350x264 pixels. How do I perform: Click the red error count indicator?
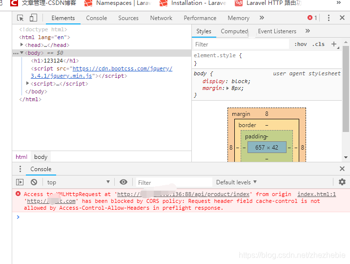[312, 18]
